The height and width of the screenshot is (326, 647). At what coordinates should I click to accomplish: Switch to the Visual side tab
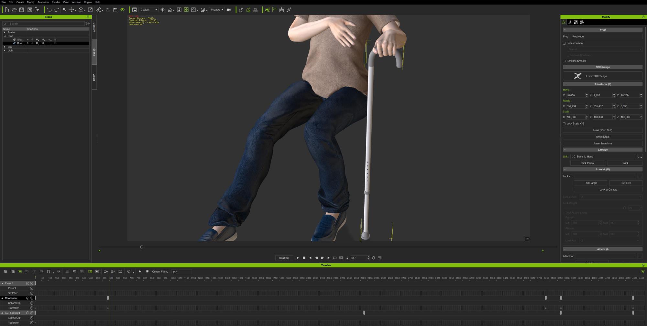pyautogui.click(x=94, y=77)
